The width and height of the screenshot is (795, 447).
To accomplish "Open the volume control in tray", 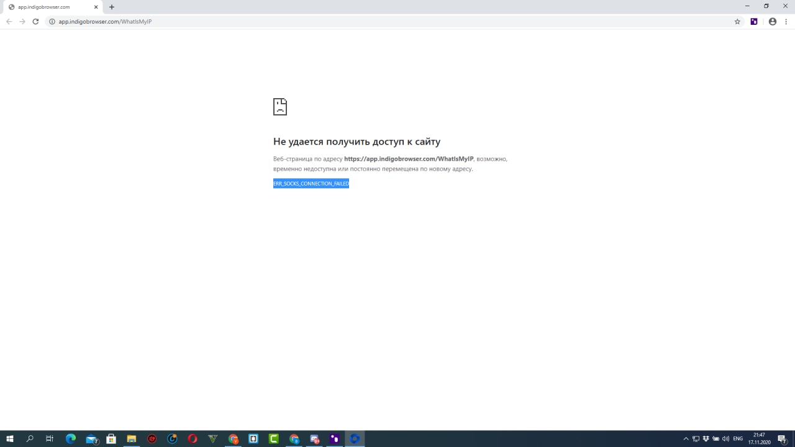I will tap(725, 439).
